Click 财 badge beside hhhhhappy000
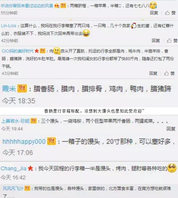 (x=51, y=141)
